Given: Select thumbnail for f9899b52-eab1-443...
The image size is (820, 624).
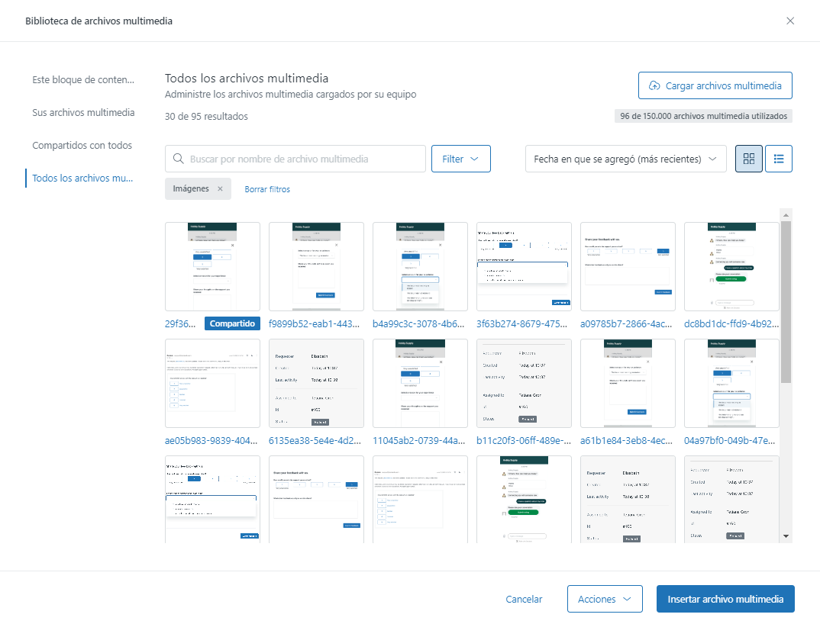Looking at the screenshot, I should coord(316,266).
